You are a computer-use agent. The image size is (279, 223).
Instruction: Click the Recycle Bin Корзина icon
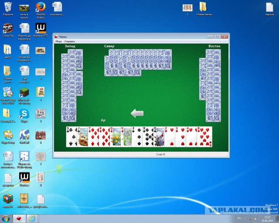[x=8, y=9]
